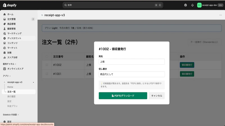Click the 財務 bank icon
This screenshot has width=225, height=126.
(x=4, y=53)
